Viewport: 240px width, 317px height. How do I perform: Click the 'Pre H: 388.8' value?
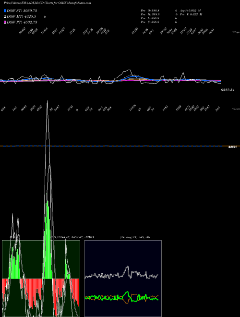(x=150, y=14)
